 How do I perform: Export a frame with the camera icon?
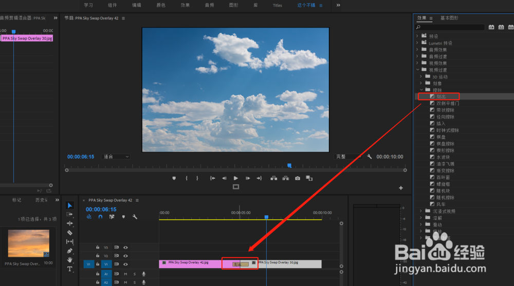coord(297,178)
